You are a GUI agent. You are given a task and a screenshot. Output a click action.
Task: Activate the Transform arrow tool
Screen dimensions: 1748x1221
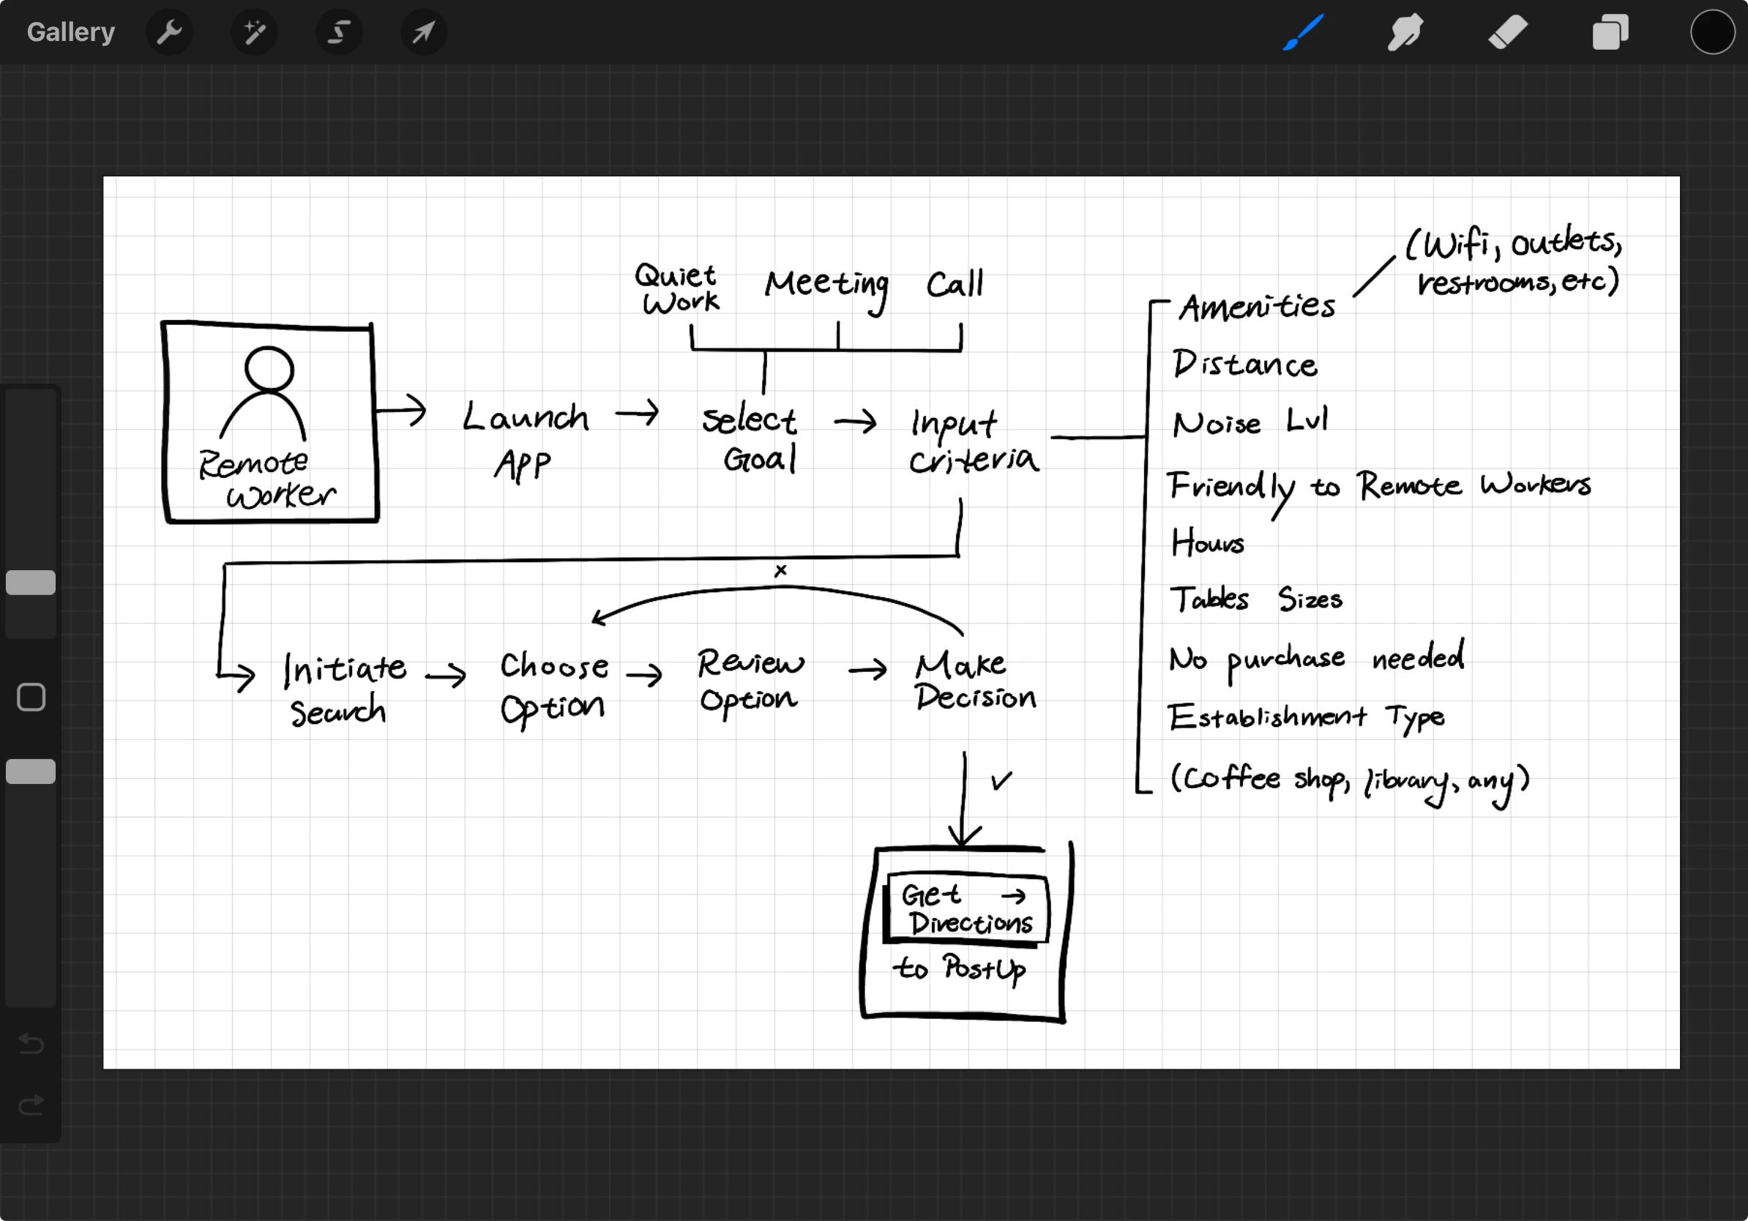click(x=424, y=32)
